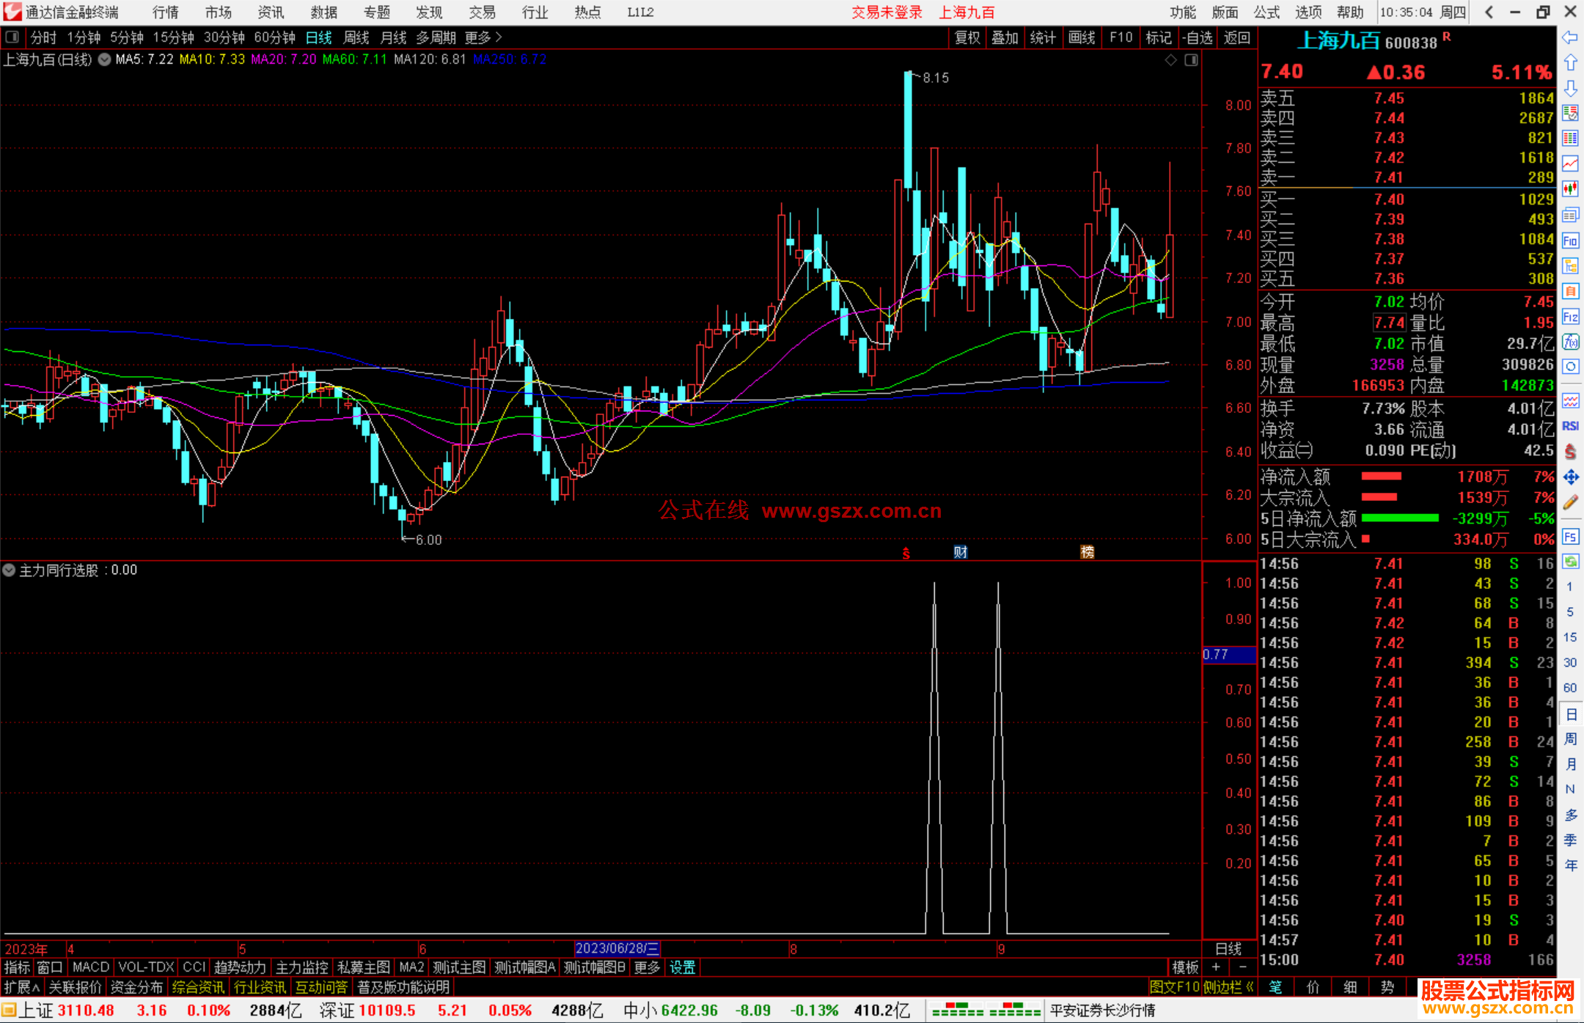1584x1023 pixels.
Task: Click the left arrow back icon in sidebar
Action: pyautogui.click(x=1570, y=37)
